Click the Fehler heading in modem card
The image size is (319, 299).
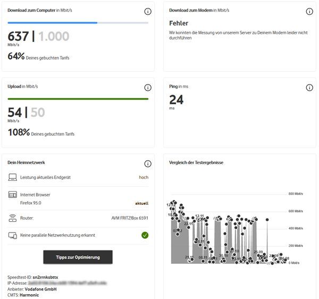click(x=179, y=23)
